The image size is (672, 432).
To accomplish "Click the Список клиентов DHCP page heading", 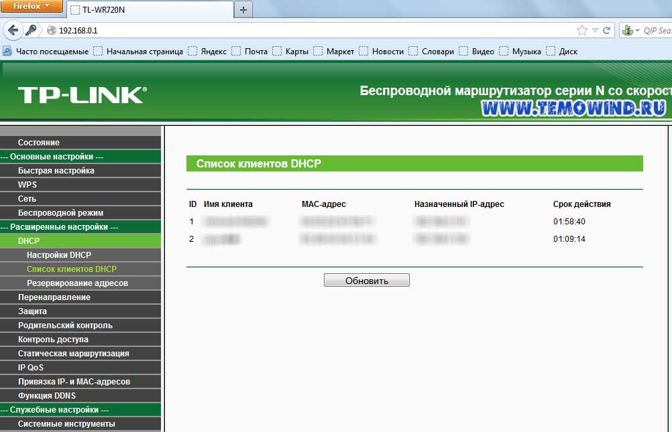I will [x=258, y=163].
